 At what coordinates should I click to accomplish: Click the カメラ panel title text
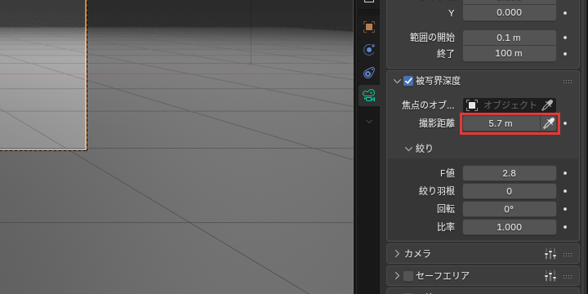point(418,254)
